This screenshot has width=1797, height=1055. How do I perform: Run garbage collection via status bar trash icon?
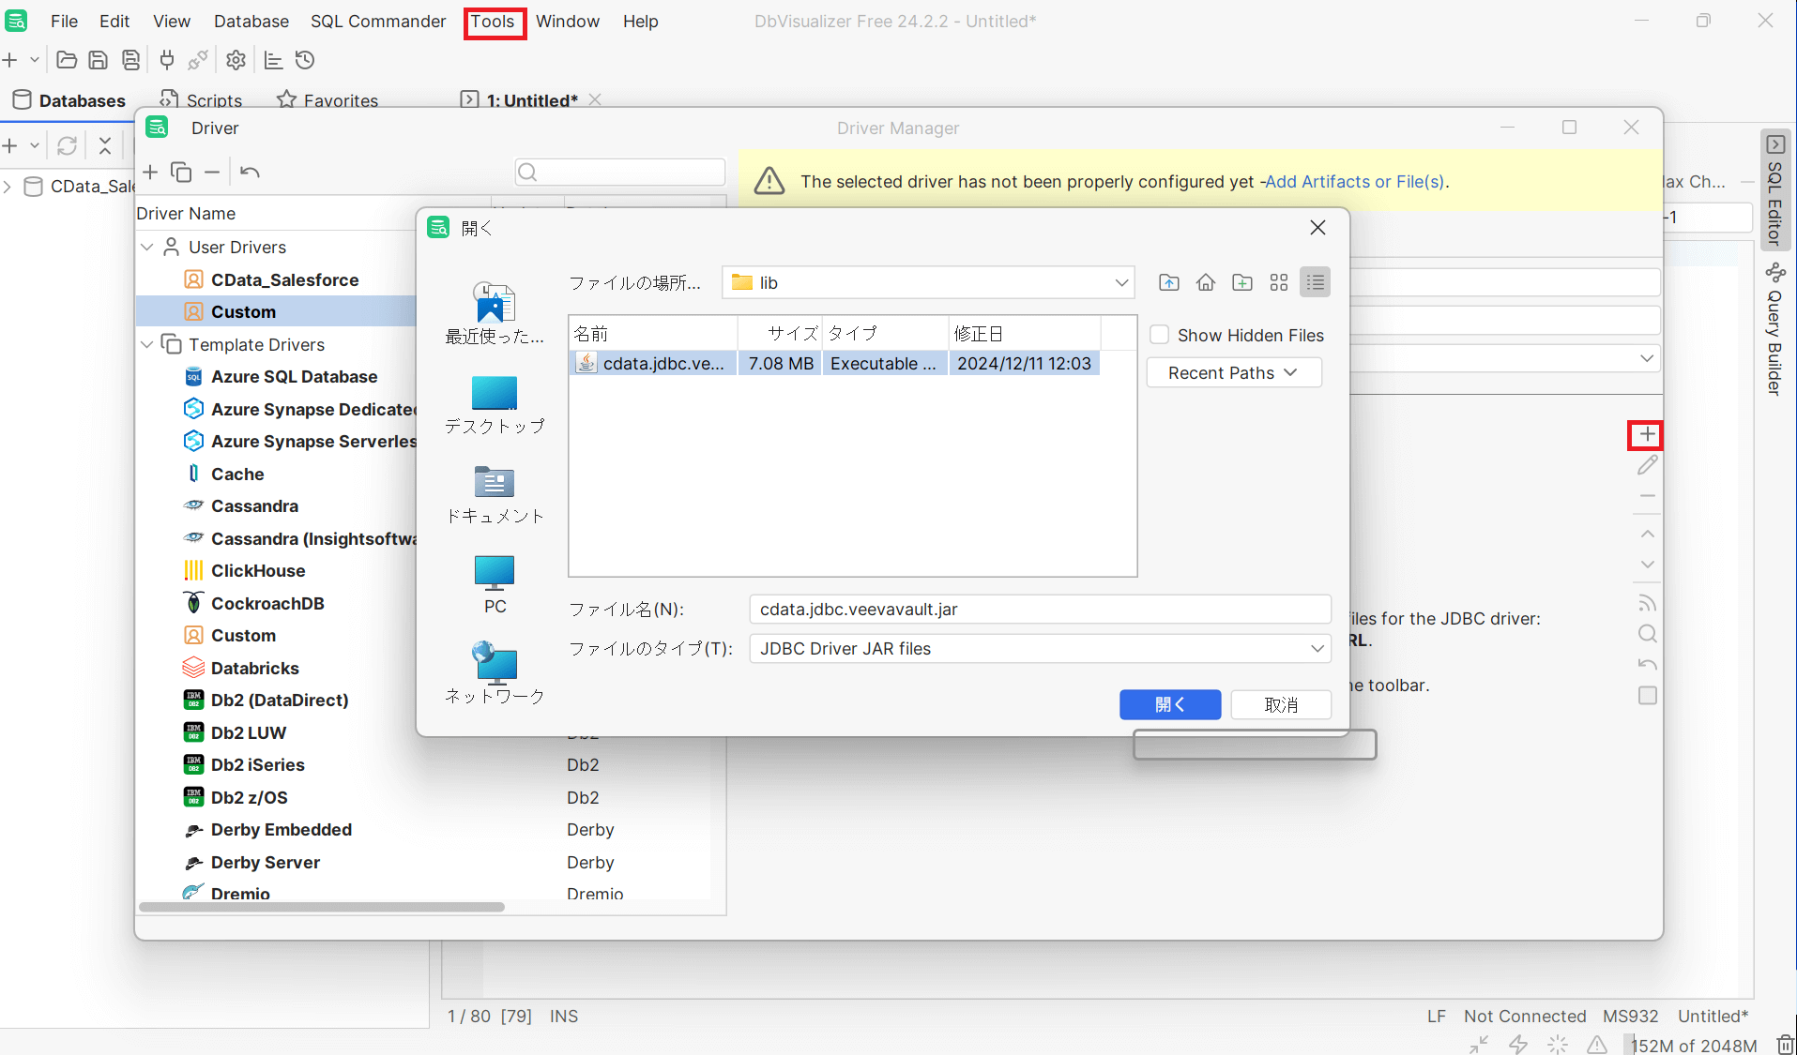(1782, 1045)
